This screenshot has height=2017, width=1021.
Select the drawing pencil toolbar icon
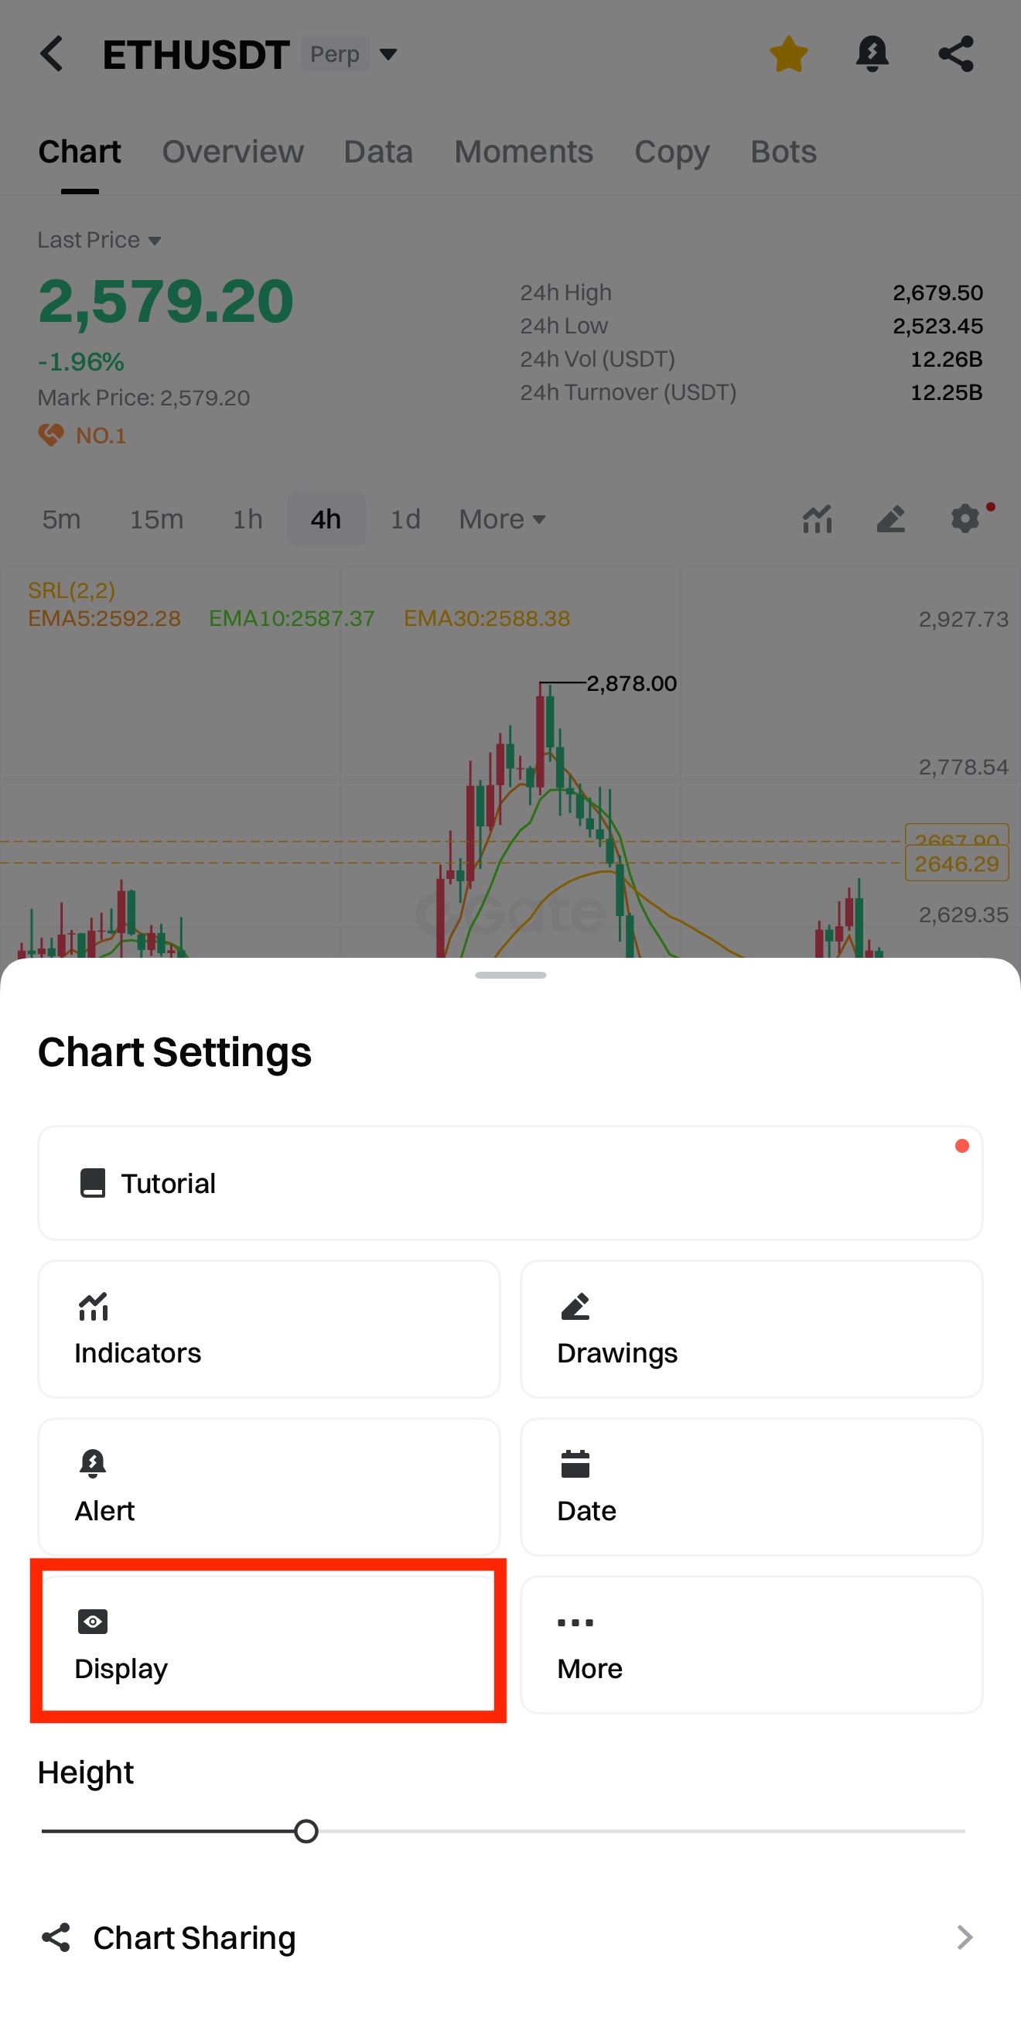(890, 518)
